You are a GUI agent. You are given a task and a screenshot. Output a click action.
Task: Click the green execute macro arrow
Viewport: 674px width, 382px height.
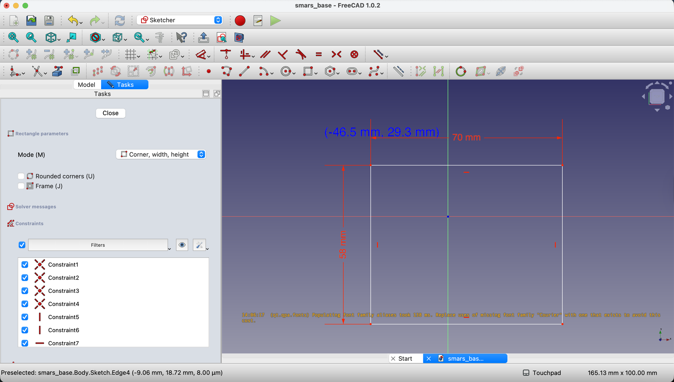click(276, 21)
